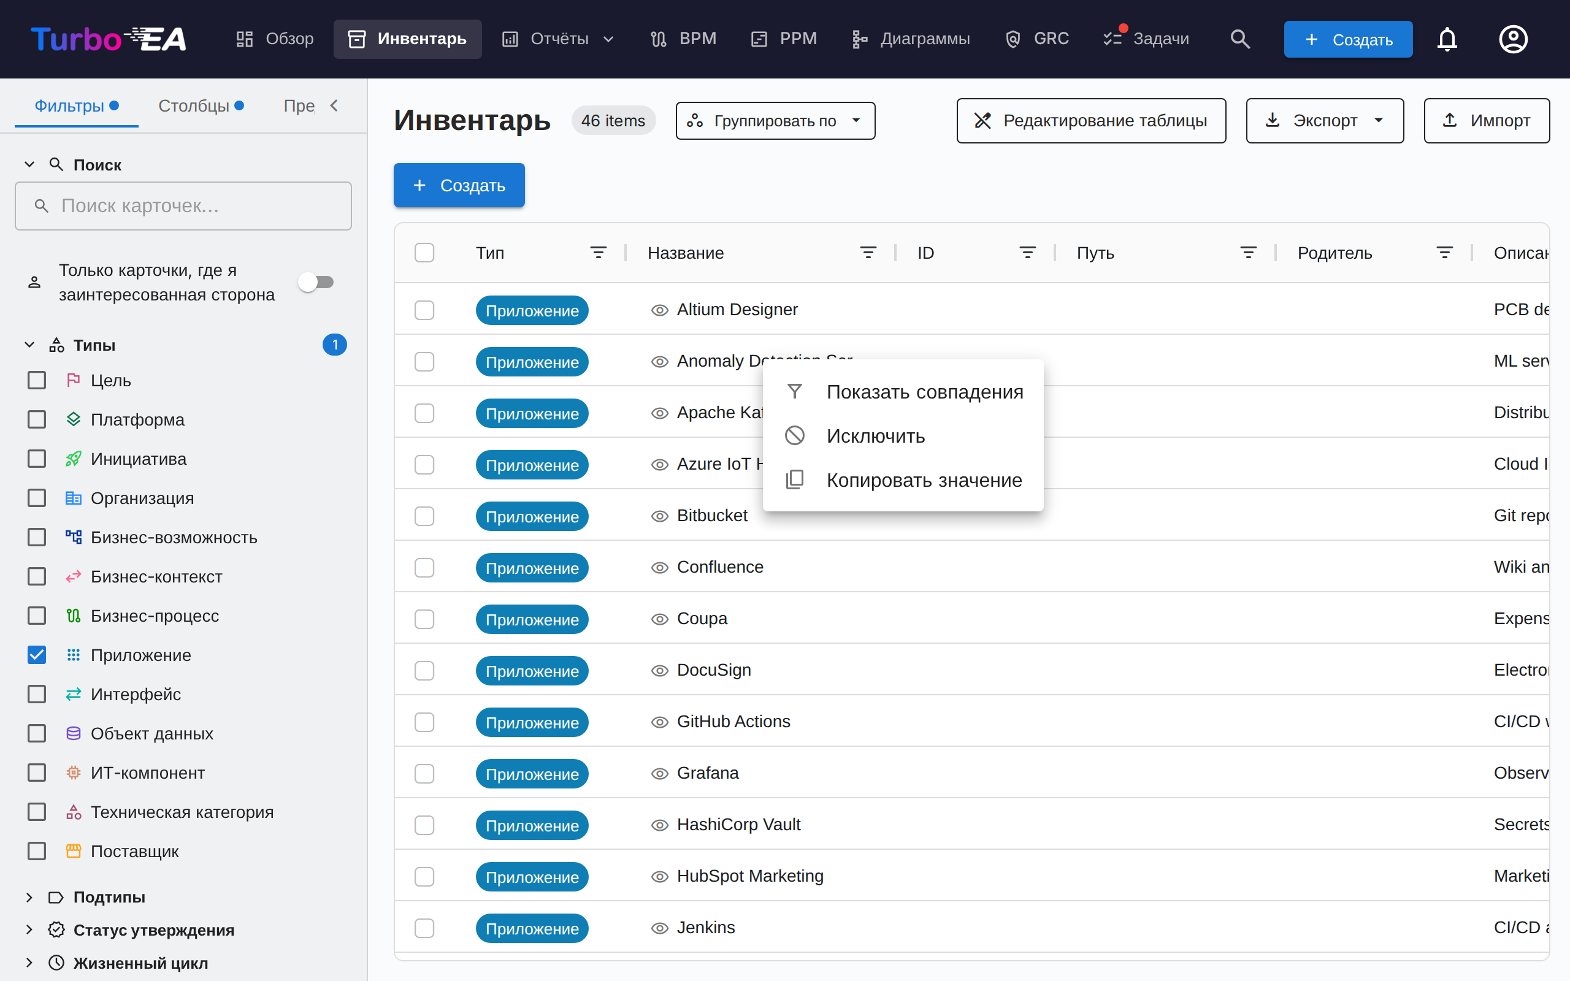1570x981 pixels.
Task: Choose Копировать значение from context menu
Action: pyautogui.click(x=903, y=480)
